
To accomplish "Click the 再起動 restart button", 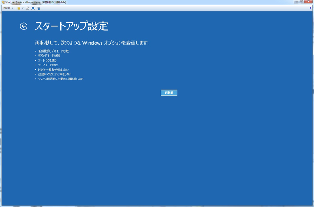I will click(x=169, y=93).
